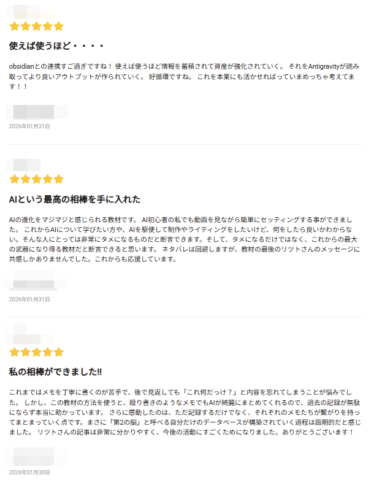
Task: Click the first star above '私の相棒ができました!!'
Action: [x=14, y=352]
